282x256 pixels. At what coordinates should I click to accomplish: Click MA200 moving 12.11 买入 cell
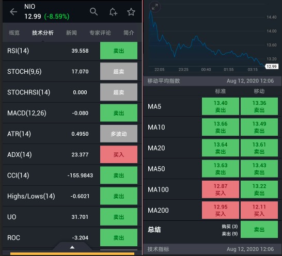click(x=259, y=210)
